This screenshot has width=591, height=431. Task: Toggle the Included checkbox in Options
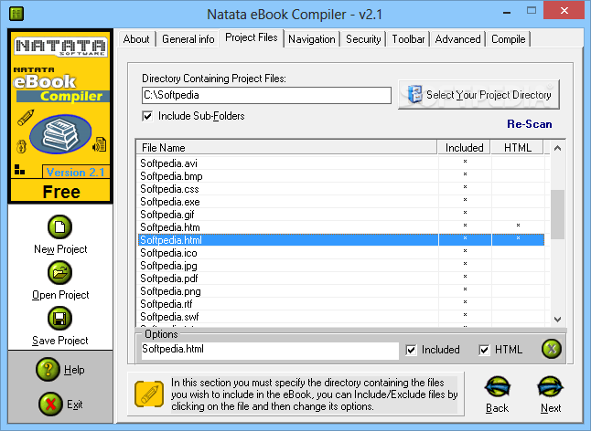[411, 350]
